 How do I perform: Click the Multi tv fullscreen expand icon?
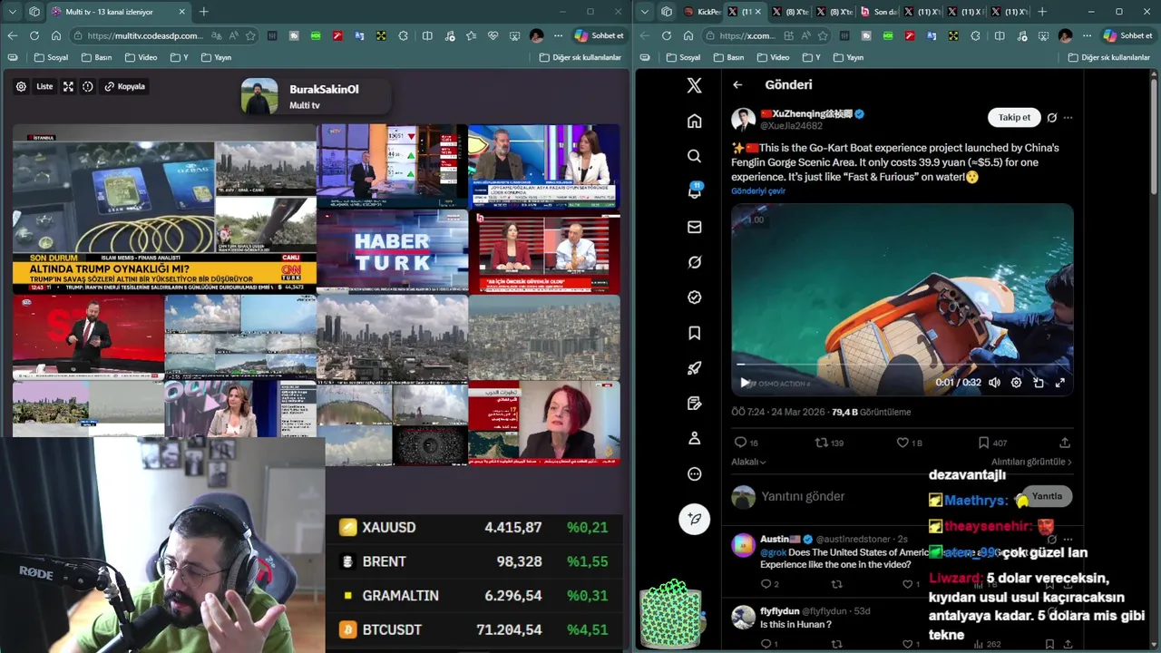pos(68,87)
